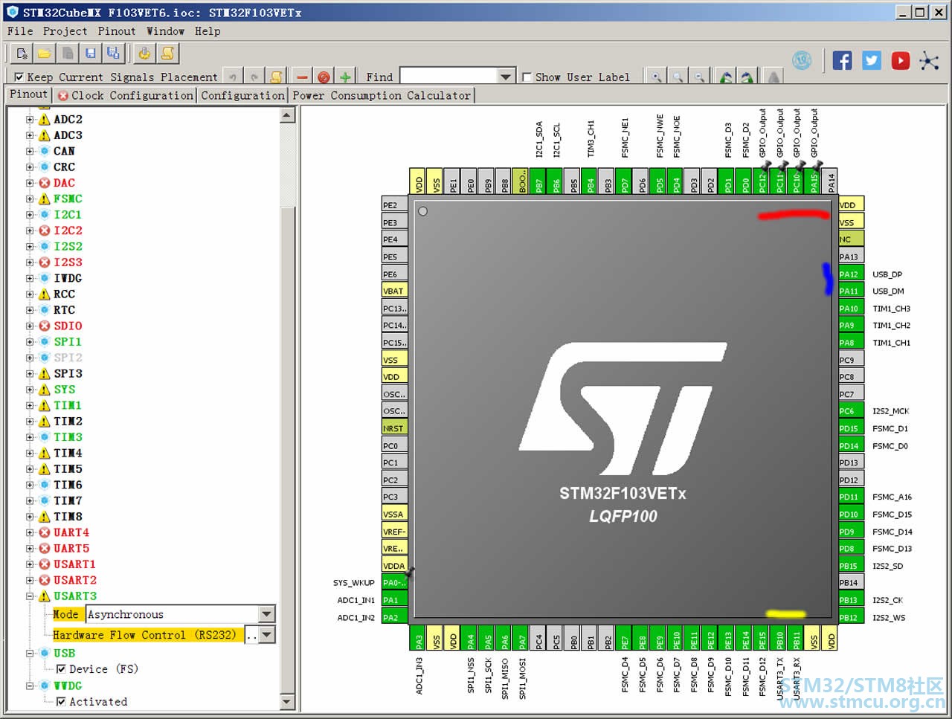The image size is (952, 719).
Task: Uncheck USB Device (FS) checkbox
Action: [x=61, y=669]
